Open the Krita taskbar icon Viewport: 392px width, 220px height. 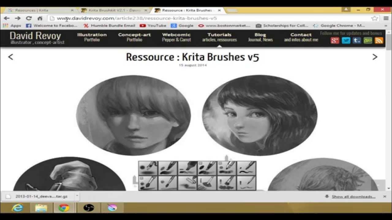(x=112, y=208)
